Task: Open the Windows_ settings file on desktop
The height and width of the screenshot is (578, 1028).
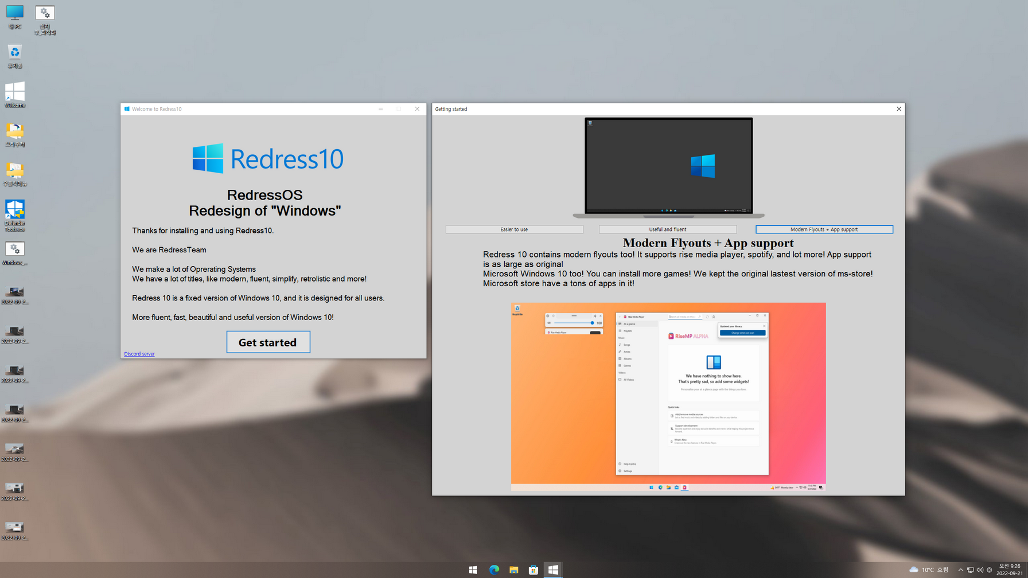Action: pos(15,253)
